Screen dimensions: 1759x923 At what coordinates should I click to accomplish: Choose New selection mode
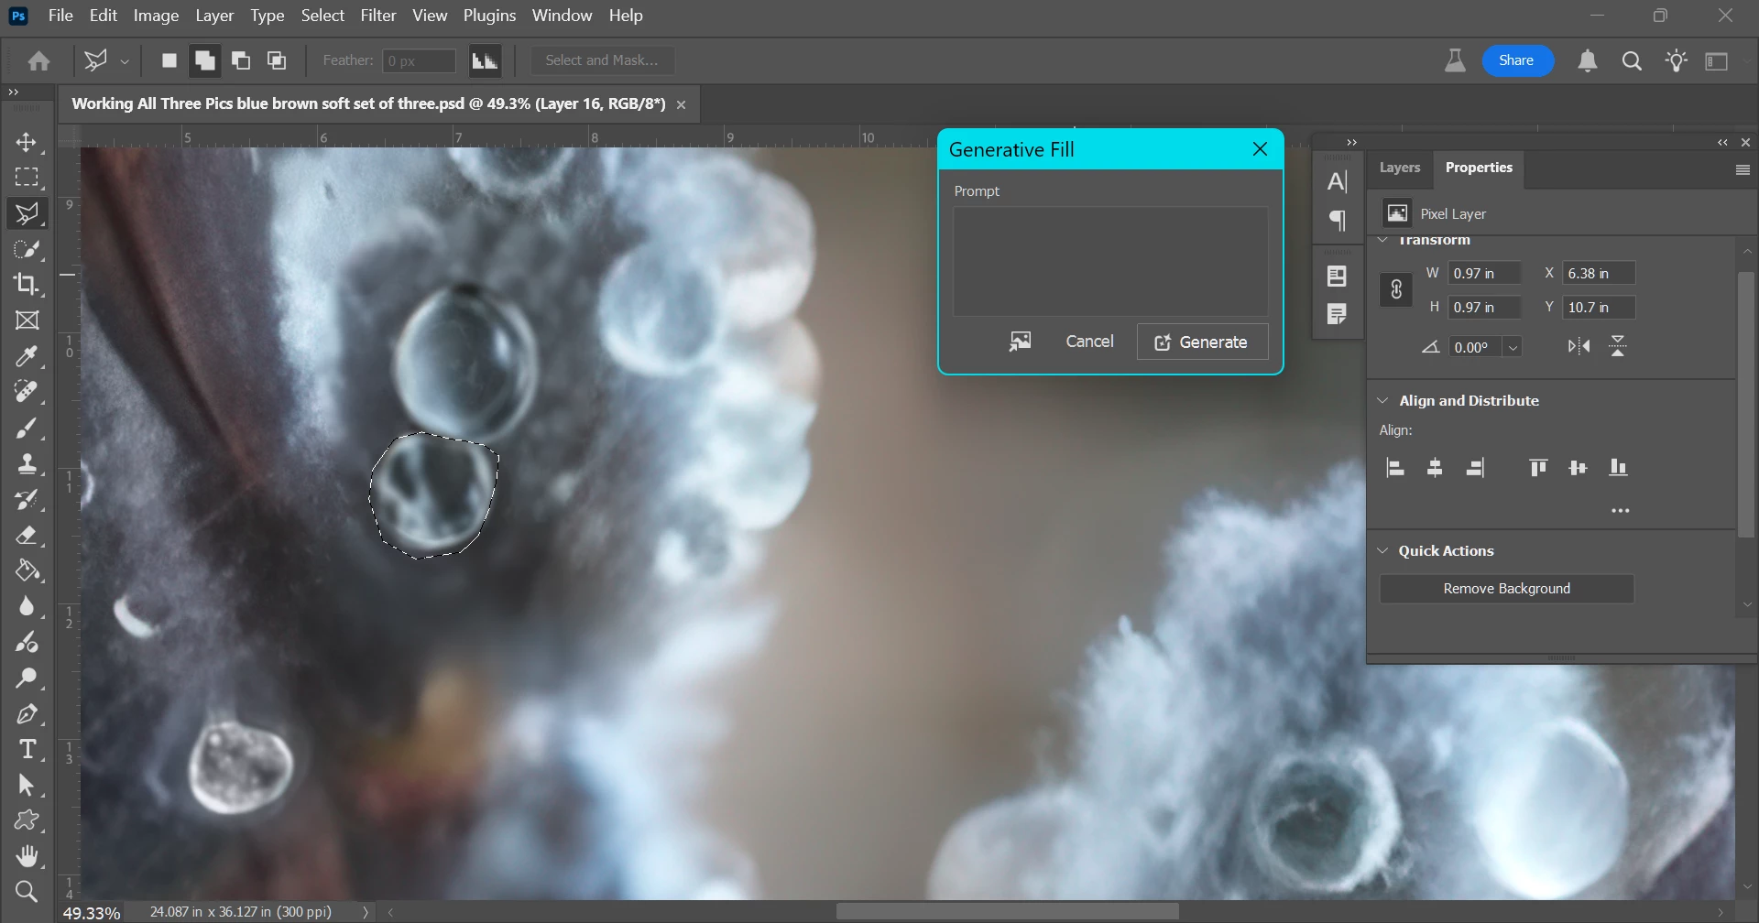169,60
